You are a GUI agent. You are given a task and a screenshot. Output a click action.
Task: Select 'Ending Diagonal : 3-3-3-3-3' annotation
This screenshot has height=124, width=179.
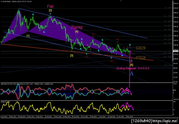tap(133, 68)
